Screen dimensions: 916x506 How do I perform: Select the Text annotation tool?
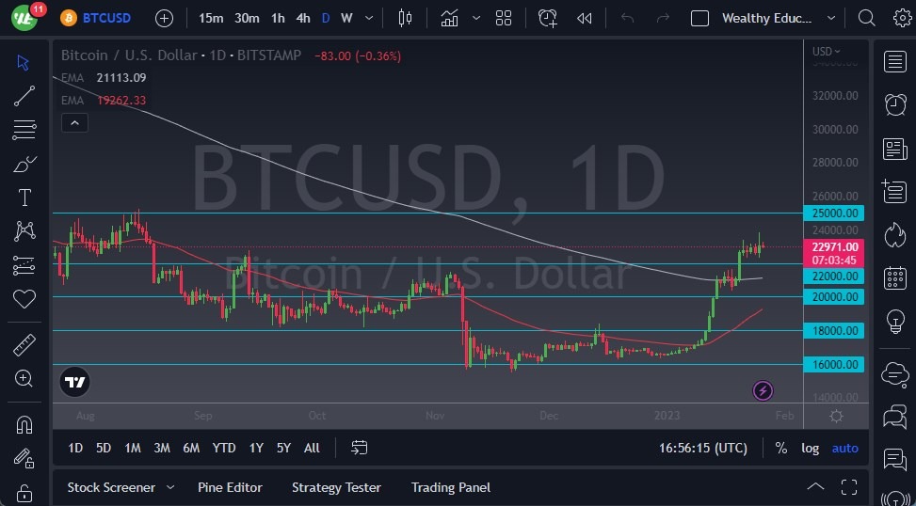coord(24,198)
